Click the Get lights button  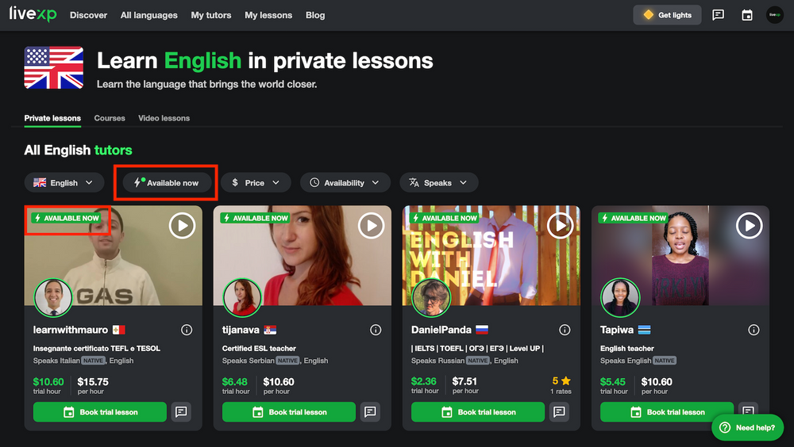click(667, 15)
